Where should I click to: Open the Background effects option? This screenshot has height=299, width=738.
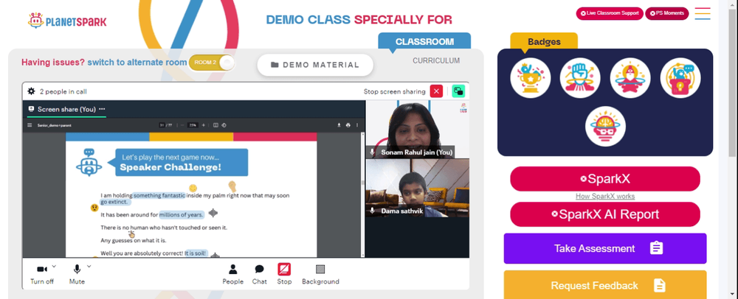coord(320,274)
